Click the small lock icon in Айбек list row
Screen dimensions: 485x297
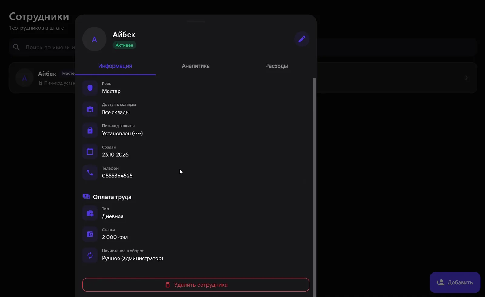(x=40, y=83)
